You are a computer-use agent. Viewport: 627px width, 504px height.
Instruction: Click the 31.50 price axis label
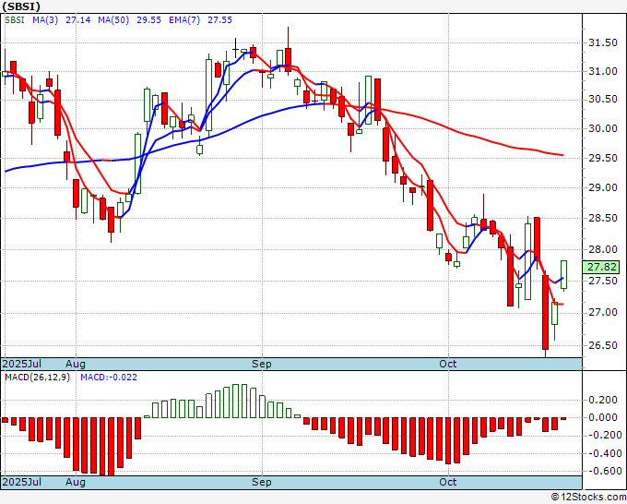click(x=603, y=42)
